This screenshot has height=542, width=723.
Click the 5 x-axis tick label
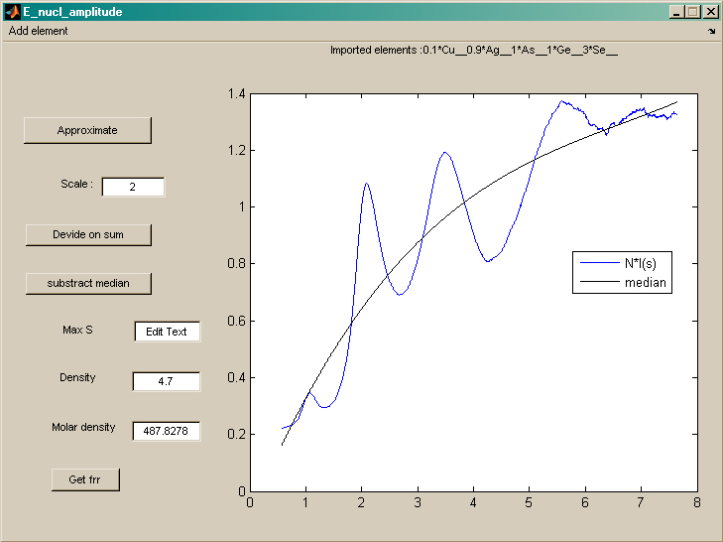point(529,502)
